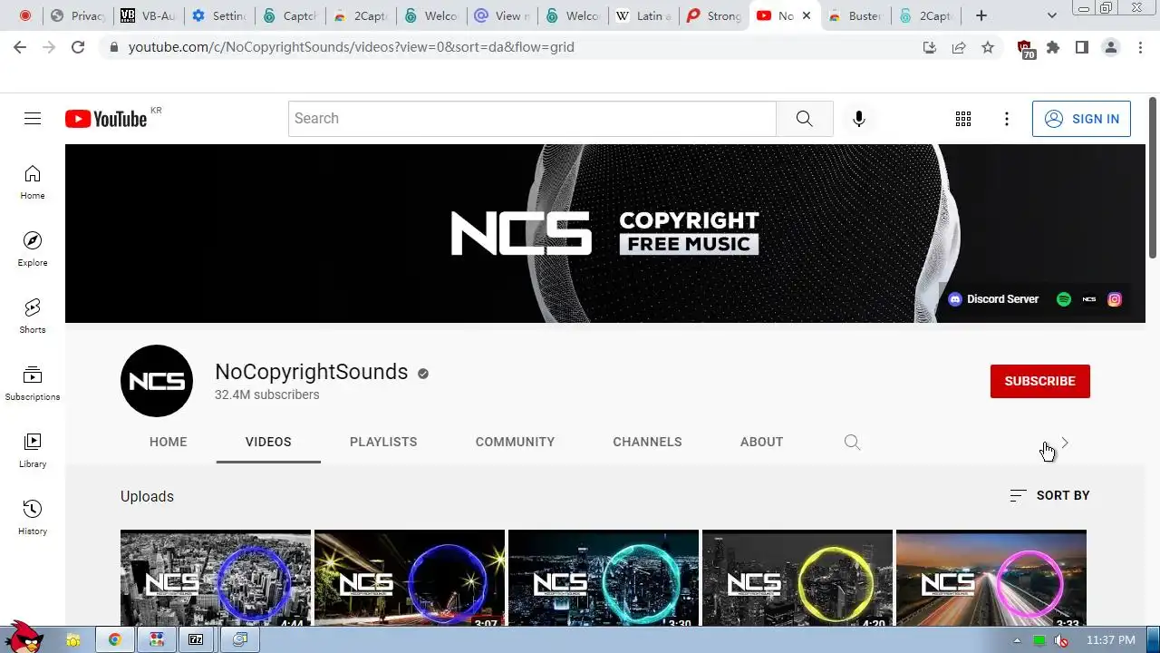This screenshot has height=653, width=1160.
Task: Click the muted volume tray icon
Action: [1061, 640]
